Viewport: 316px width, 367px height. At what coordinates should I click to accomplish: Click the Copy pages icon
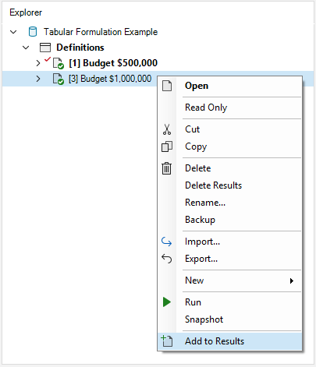point(167,146)
